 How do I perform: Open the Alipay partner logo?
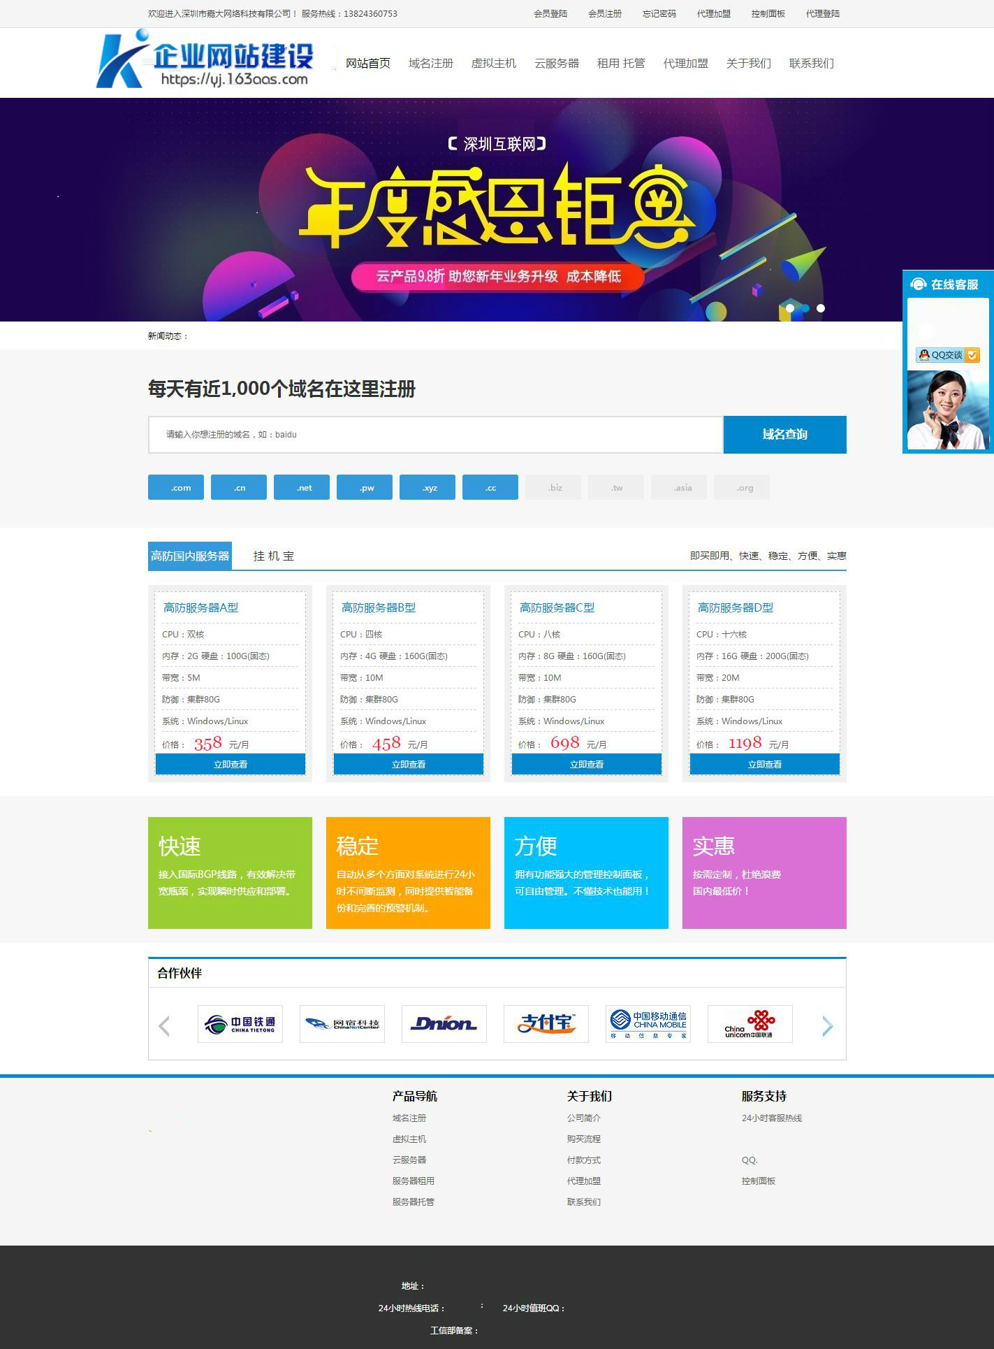546,1024
